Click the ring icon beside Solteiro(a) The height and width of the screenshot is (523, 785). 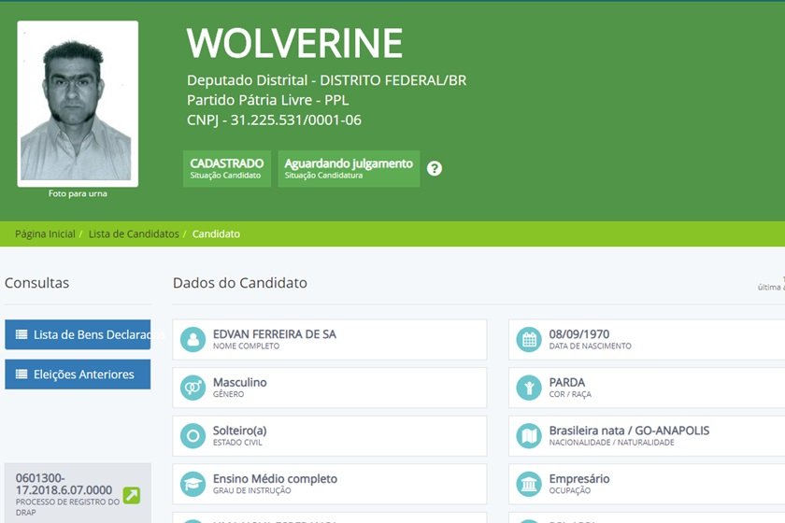pos(193,436)
